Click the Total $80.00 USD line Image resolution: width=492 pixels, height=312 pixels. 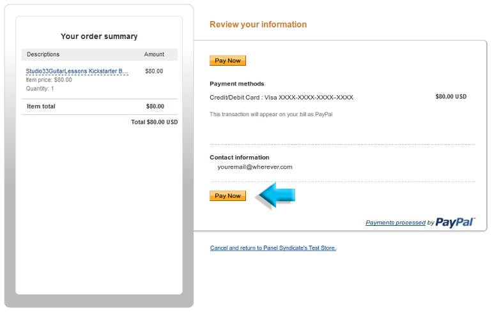coord(155,122)
